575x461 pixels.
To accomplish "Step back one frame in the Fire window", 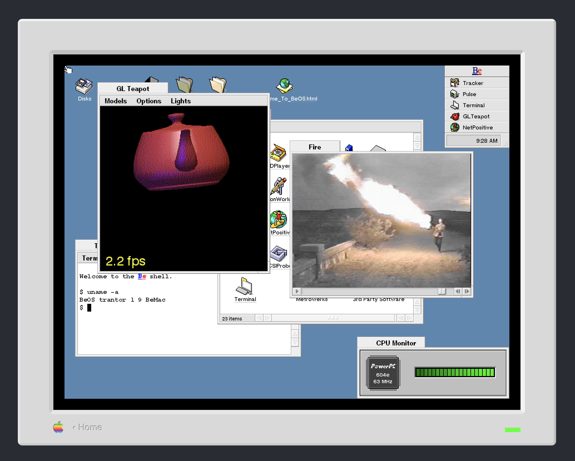I will pyautogui.click(x=457, y=291).
